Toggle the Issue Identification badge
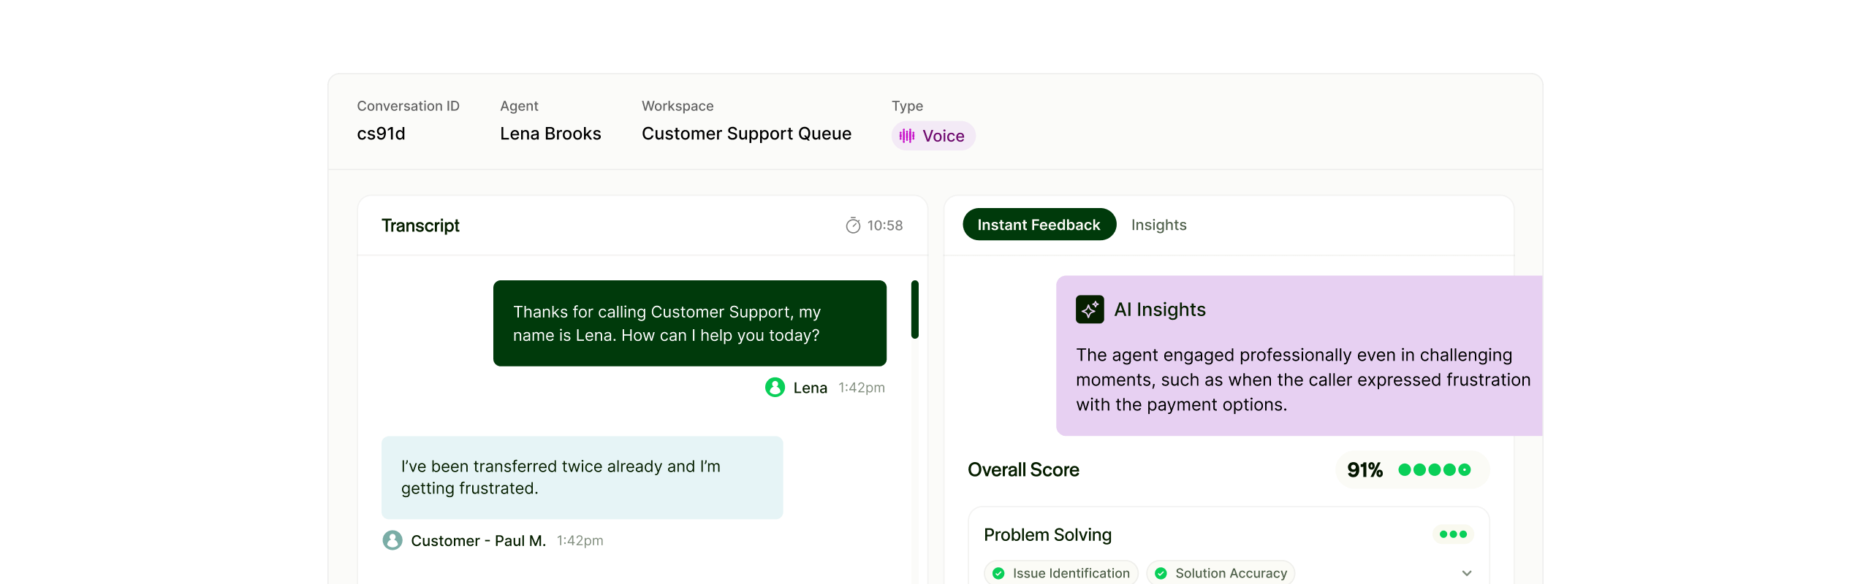 pos(1061,573)
